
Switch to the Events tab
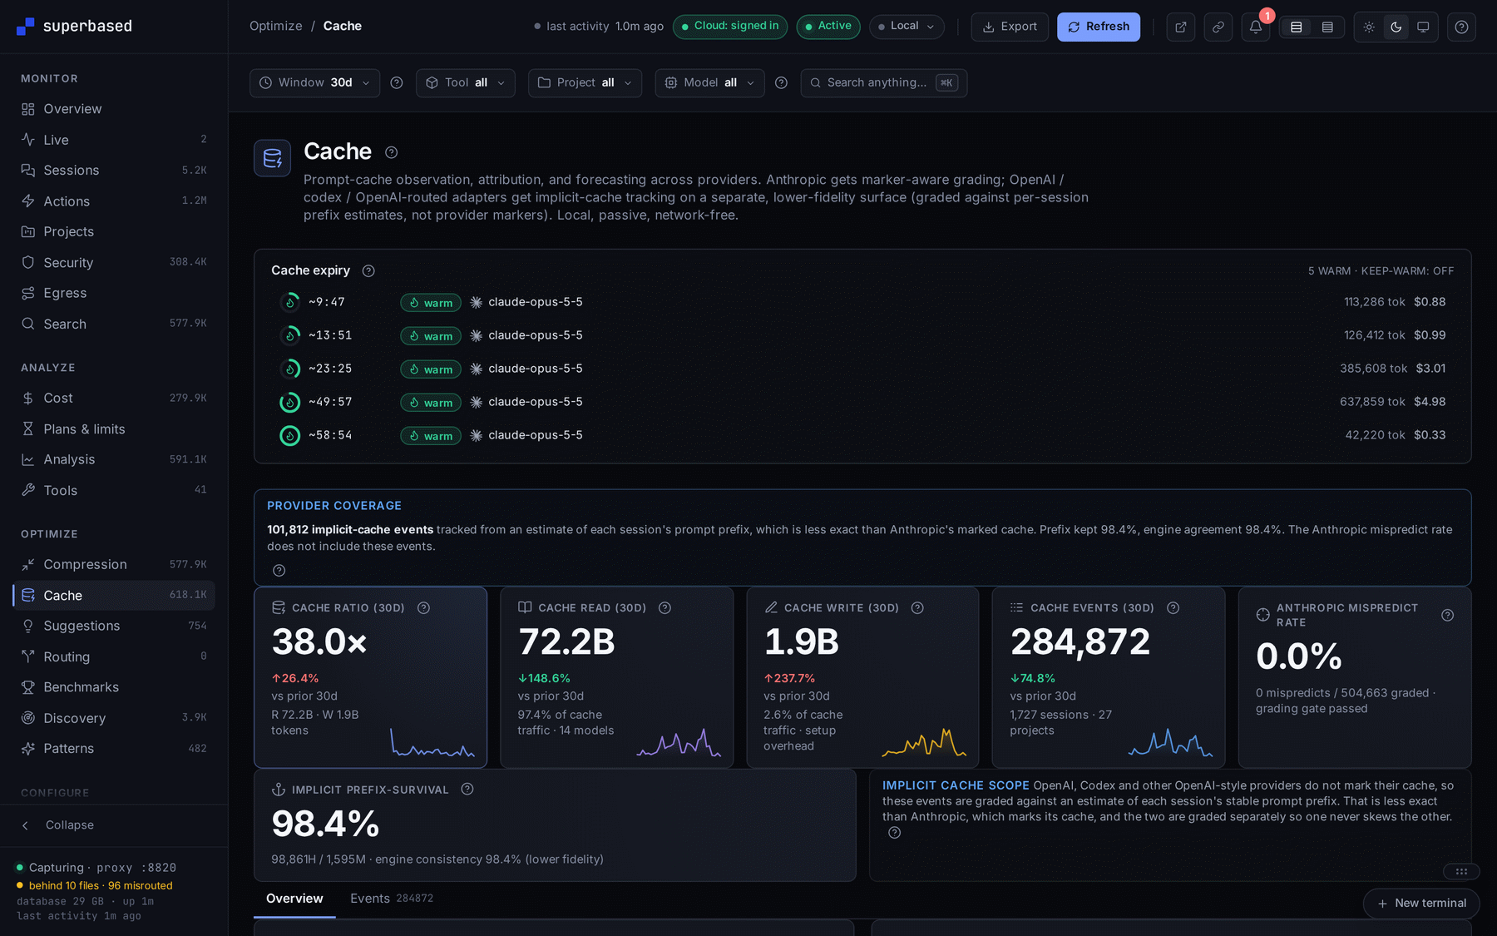coord(392,899)
